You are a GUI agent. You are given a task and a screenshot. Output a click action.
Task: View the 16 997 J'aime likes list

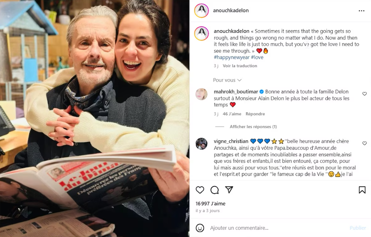210,203
